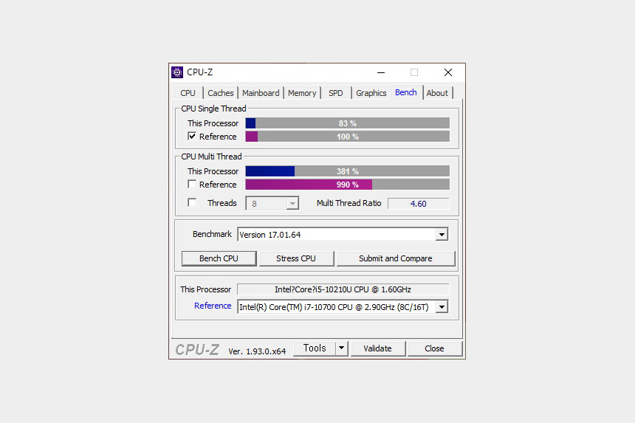
Task: Click the Multi Thread Ratio value field
Action: click(x=419, y=204)
